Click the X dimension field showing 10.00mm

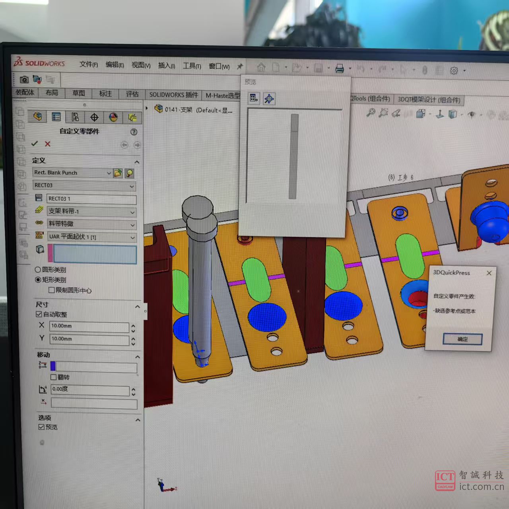pos(89,326)
